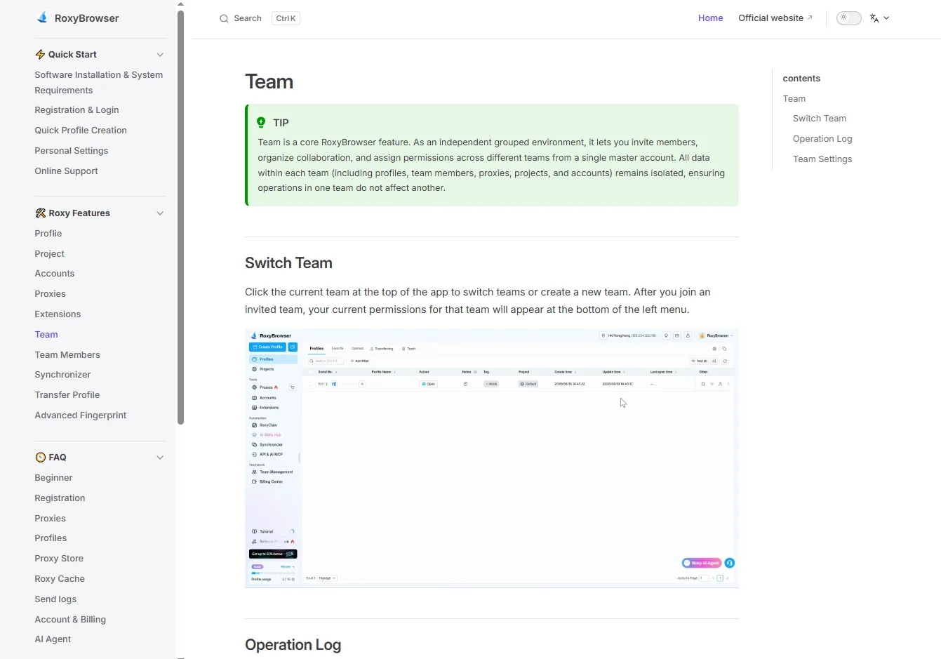Jump to Team Settings in contents

pos(822,159)
